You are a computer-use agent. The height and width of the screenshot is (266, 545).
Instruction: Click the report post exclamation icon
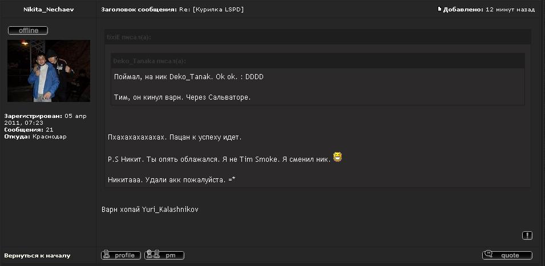[527, 235]
